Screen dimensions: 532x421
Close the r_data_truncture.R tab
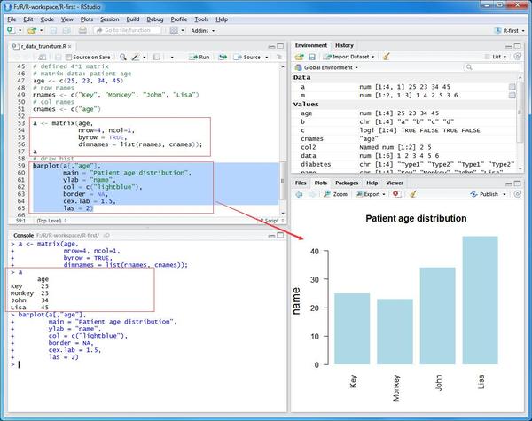coord(69,46)
